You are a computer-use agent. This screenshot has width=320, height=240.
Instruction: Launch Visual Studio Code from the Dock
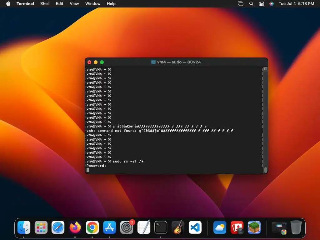195,227
